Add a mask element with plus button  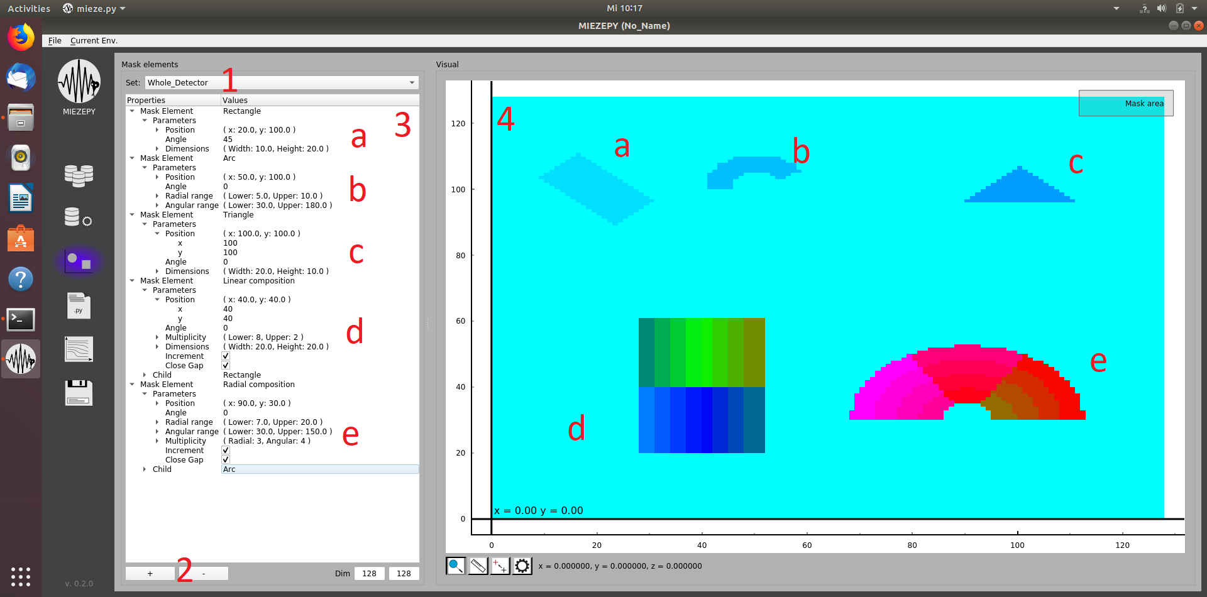[x=150, y=573]
